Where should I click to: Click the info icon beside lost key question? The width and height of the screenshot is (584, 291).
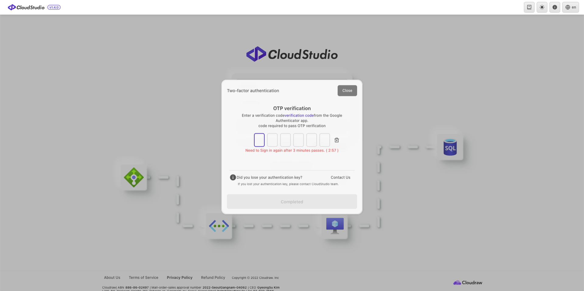(233, 177)
